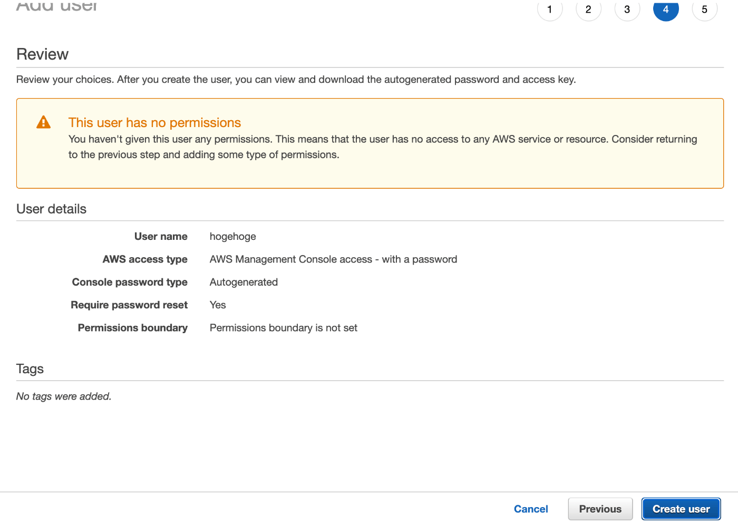Click the 'No tags were added.' message

point(64,396)
